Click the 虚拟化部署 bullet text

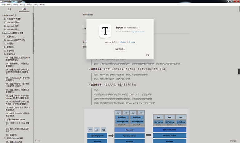pos(128,69)
